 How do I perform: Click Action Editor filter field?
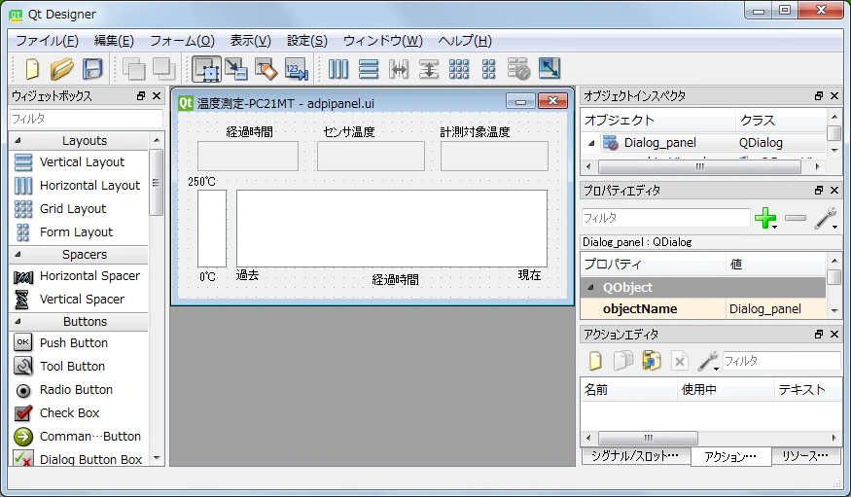tap(781, 360)
